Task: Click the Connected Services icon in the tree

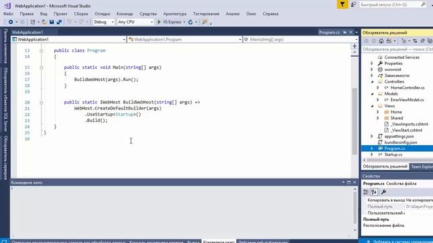Action: [380, 57]
